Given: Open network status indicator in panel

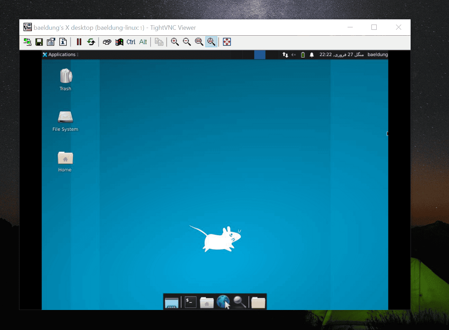Looking at the screenshot, I should coord(285,55).
